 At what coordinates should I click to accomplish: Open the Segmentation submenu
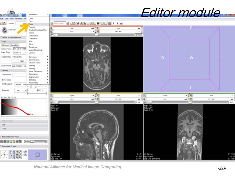pyautogui.click(x=38, y=77)
